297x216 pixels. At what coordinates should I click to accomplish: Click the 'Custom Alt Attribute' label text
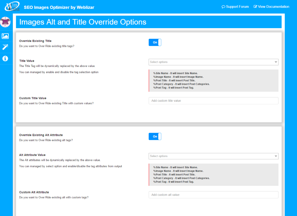click(x=34, y=192)
